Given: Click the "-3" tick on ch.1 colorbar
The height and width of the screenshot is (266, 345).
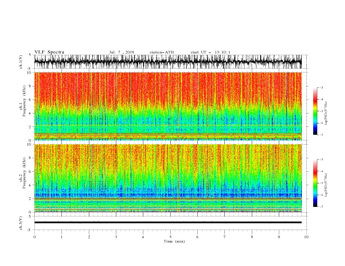Looking at the screenshot, I should tap(321, 87).
